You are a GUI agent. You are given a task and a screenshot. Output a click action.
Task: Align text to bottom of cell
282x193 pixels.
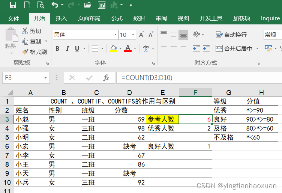(183, 35)
